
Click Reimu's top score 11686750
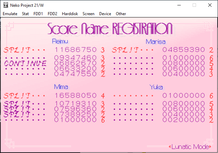tap(76, 50)
